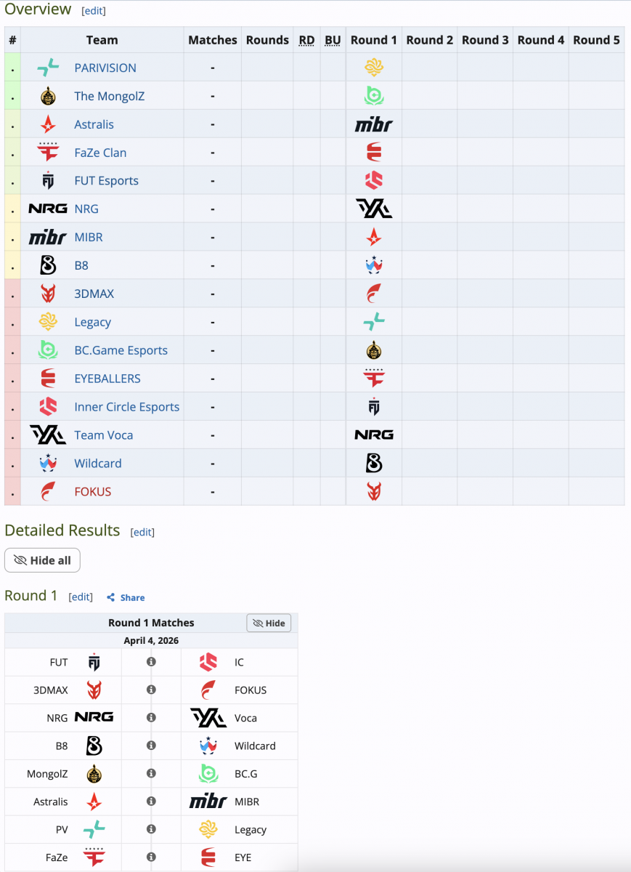Expand match details for FaZe vs EYE
Viewport: 631px width, 872px height.
pos(151,857)
